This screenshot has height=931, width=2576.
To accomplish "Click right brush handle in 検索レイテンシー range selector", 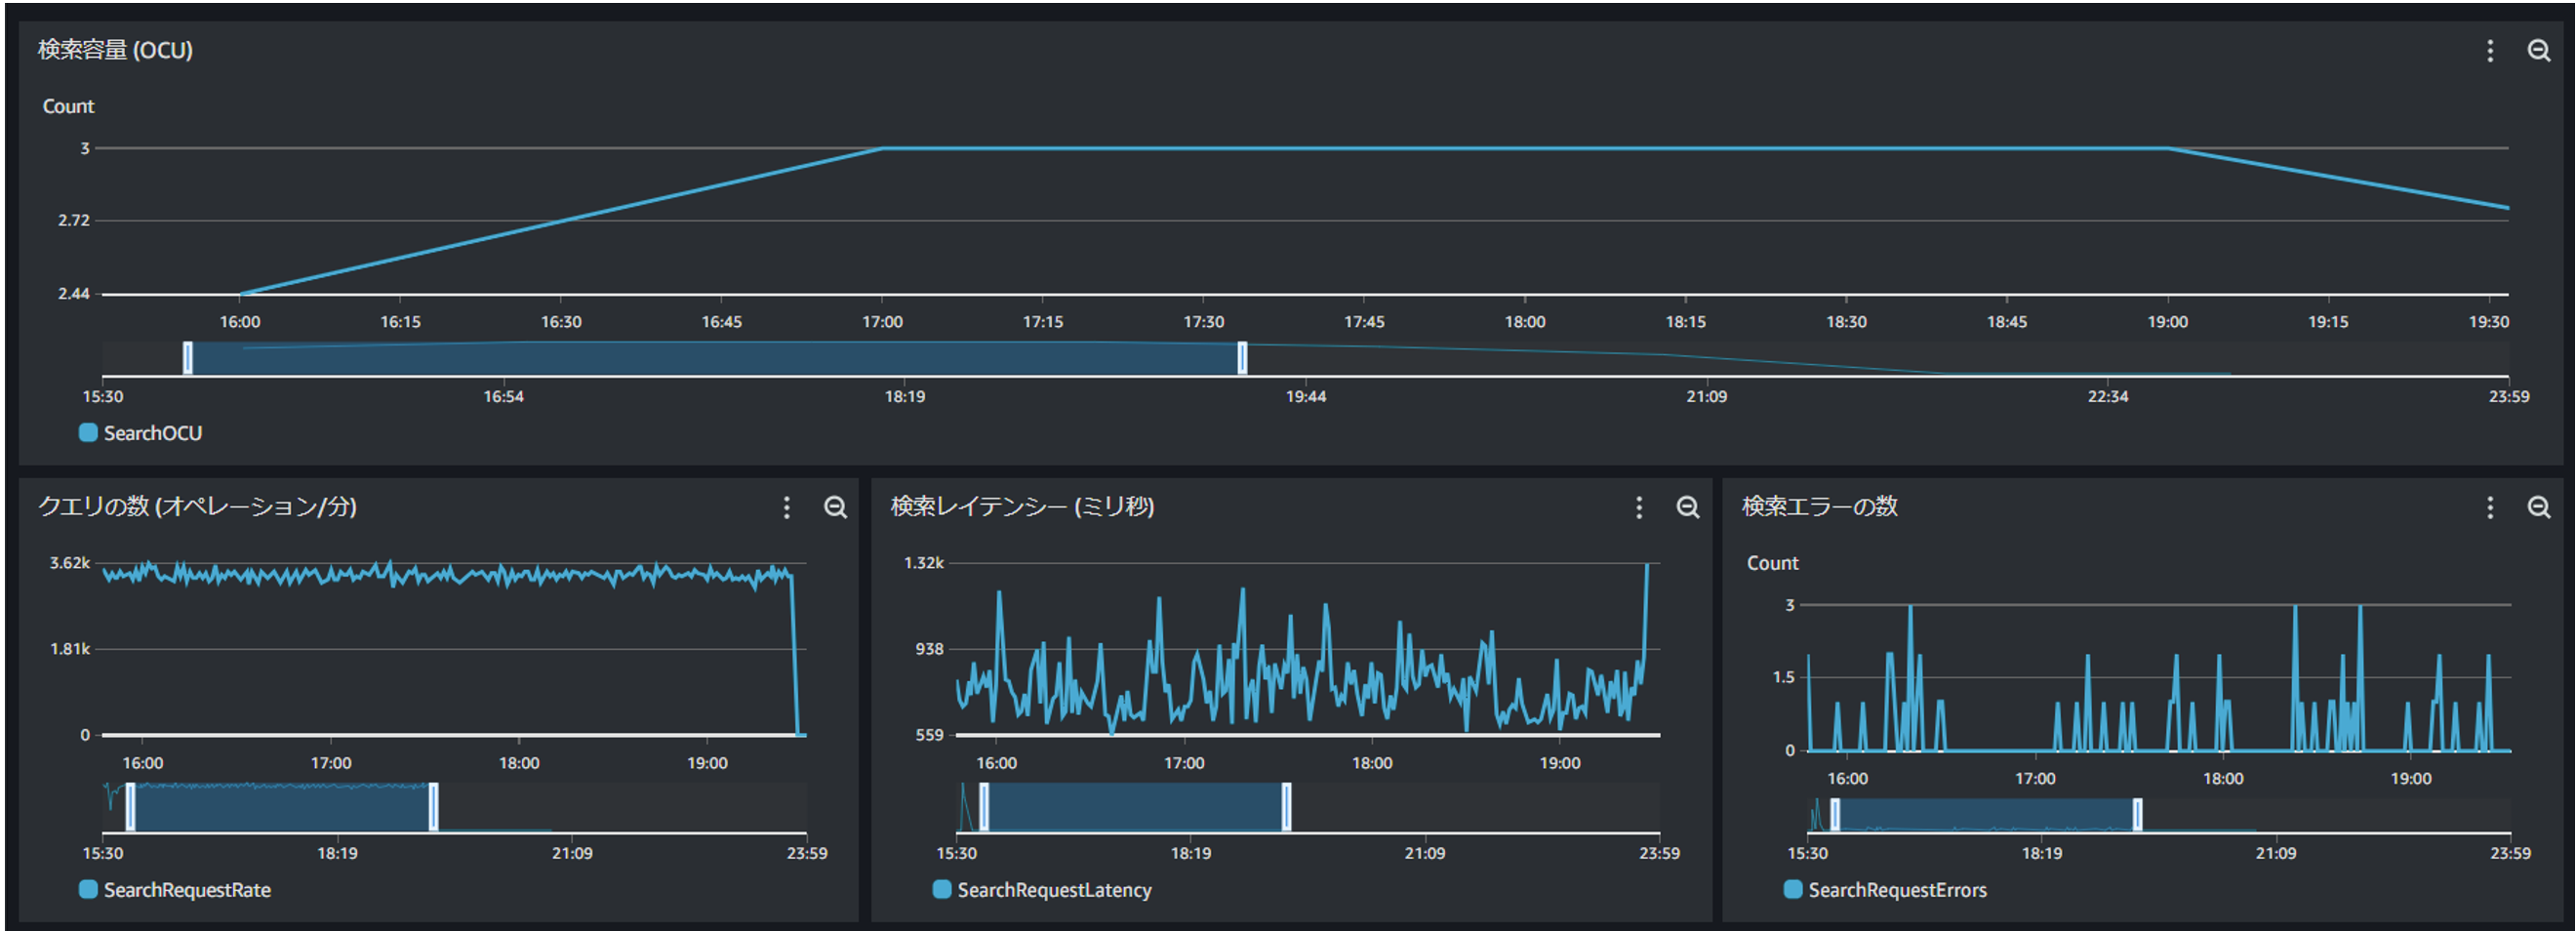I will pyautogui.click(x=1286, y=807).
